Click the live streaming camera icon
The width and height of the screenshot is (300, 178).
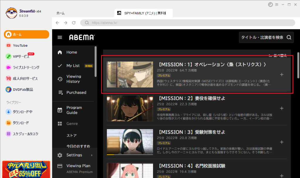pos(8,67)
